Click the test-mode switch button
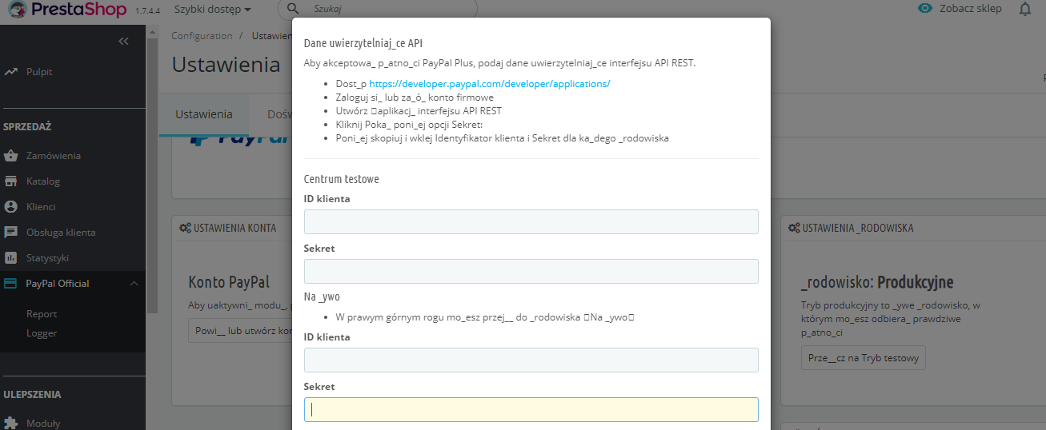 (863, 358)
